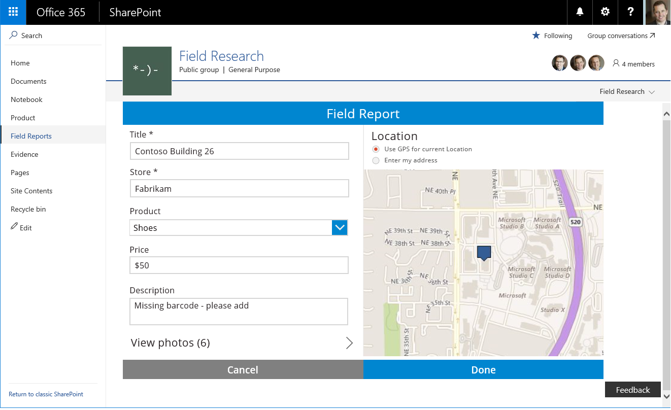Viewport: 671px width, 410px height.
Task: Open Documents in the sidebar
Action: (28, 81)
